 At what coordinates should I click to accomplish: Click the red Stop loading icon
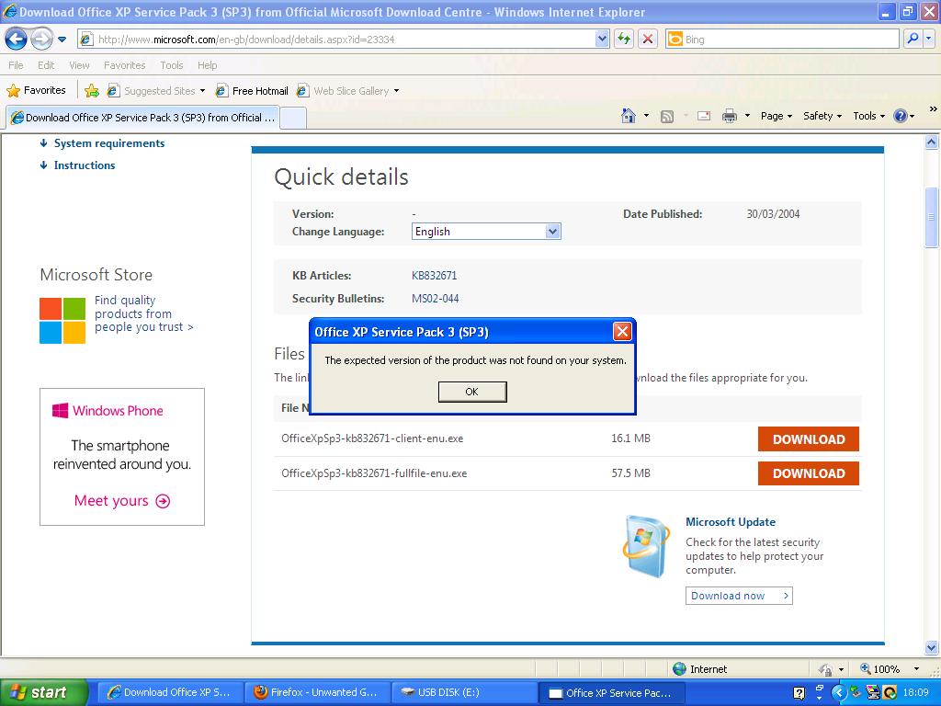pyautogui.click(x=648, y=40)
